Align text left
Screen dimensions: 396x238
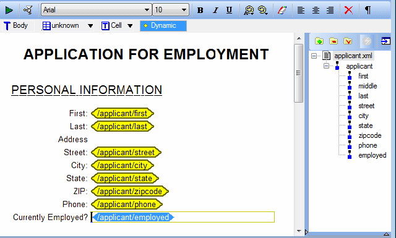click(301, 10)
